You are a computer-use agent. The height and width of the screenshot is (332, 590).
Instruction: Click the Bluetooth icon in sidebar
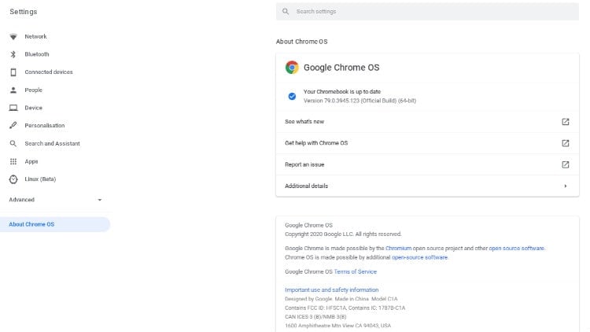13,54
